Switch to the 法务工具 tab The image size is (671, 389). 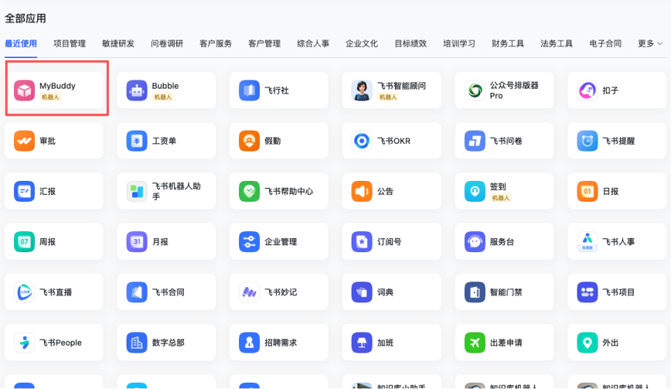tap(557, 43)
